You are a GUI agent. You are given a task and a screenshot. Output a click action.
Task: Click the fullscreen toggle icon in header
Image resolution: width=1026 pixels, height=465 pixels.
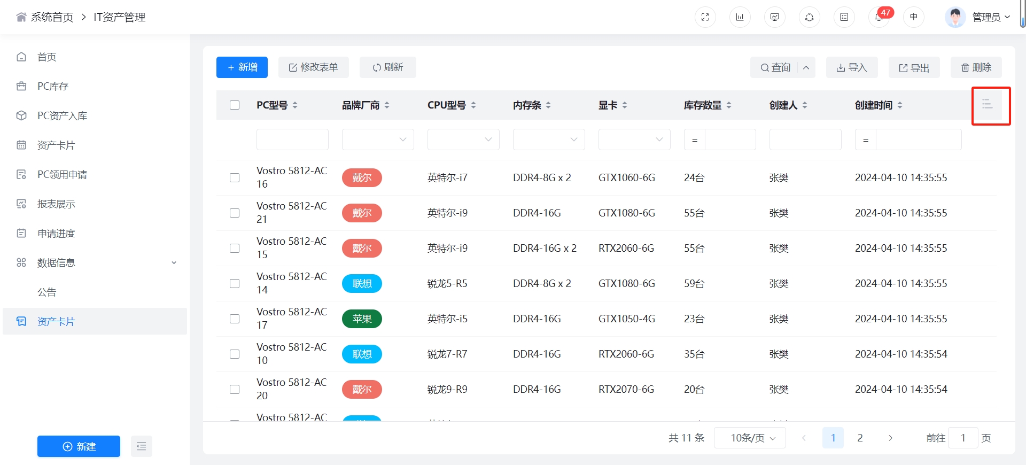[x=705, y=17]
